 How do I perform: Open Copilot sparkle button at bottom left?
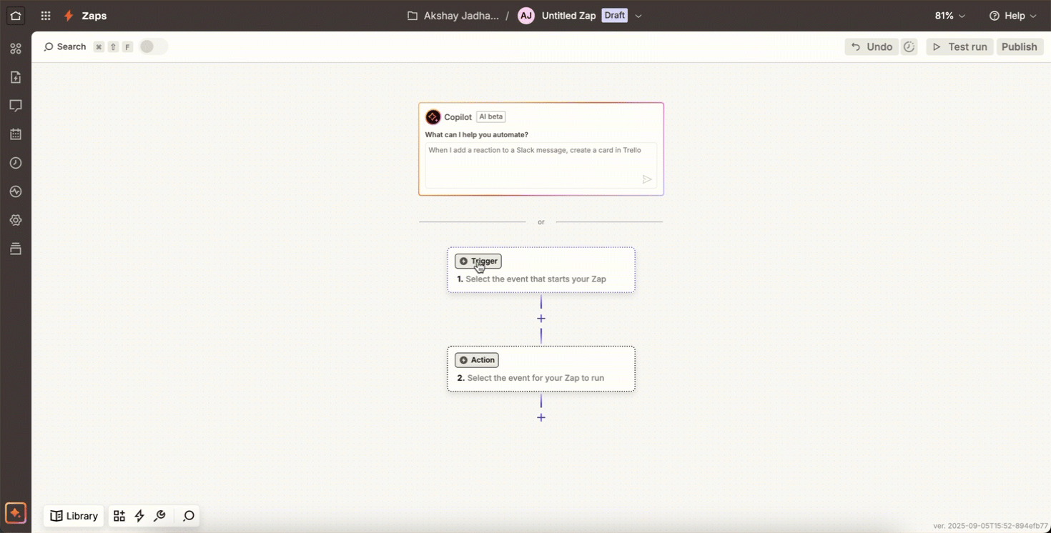coord(15,513)
